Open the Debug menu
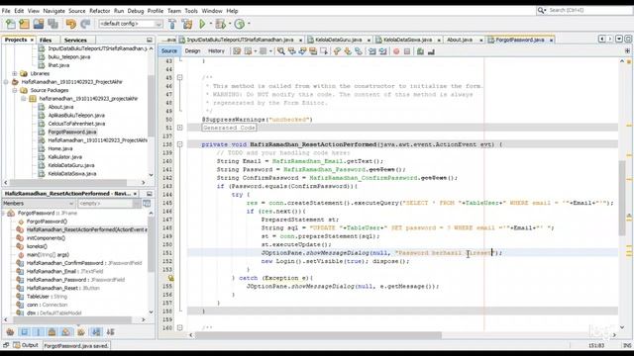634x356 pixels. pyautogui.click(x=136, y=11)
